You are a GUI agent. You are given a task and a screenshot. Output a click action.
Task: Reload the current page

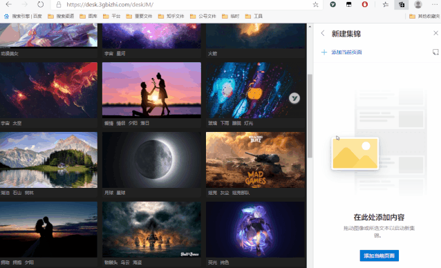point(41,5)
